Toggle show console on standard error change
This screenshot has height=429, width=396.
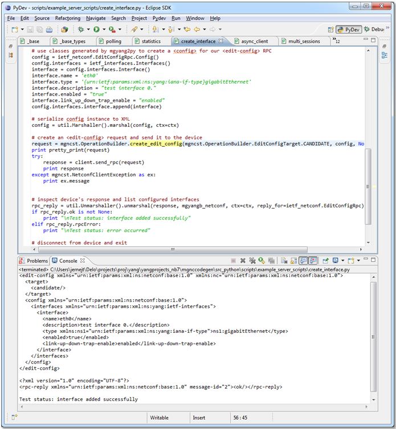pyautogui.click(x=313, y=261)
